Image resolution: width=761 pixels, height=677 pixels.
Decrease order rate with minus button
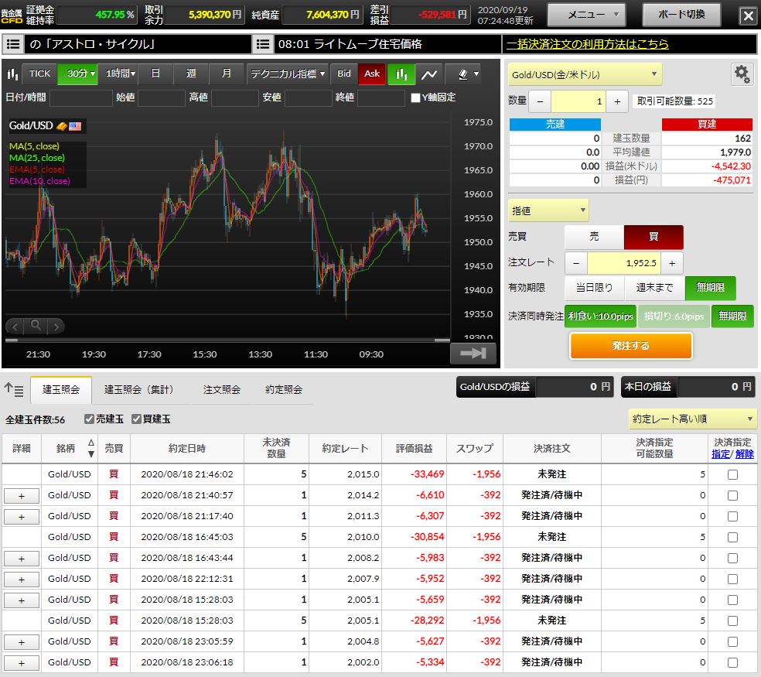point(576,263)
